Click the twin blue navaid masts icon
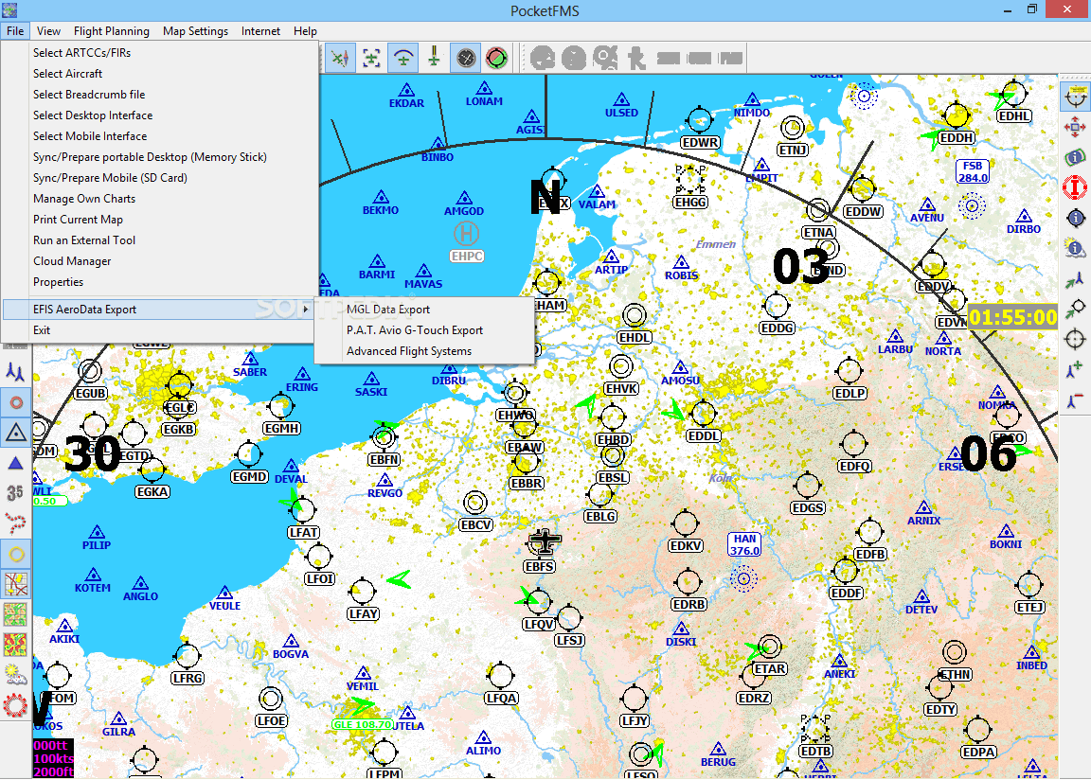Screen dimensions: 1091x780 [15, 373]
